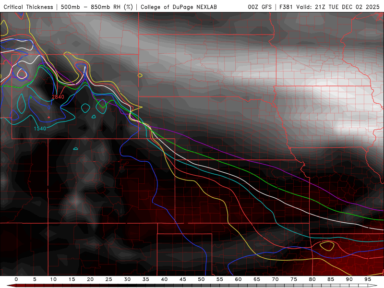Click the '35' value on the colorbar scale
Image resolution: width=384 pixels, height=288 pixels.
coord(146,279)
